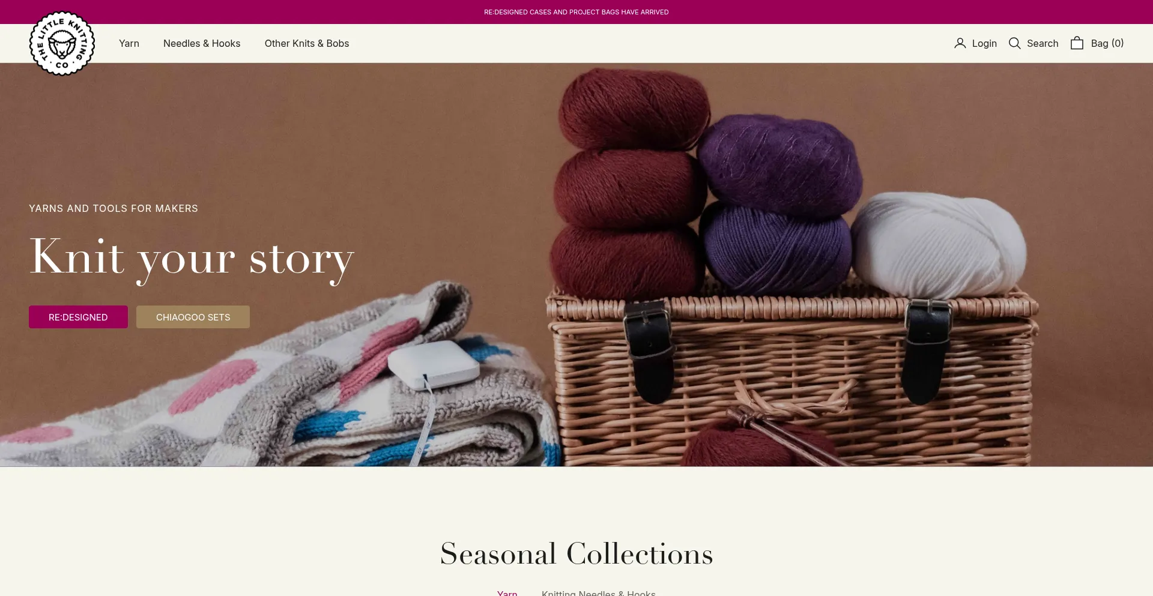The image size is (1153, 596).
Task: Click the announcement banner about project bags
Action: point(576,12)
